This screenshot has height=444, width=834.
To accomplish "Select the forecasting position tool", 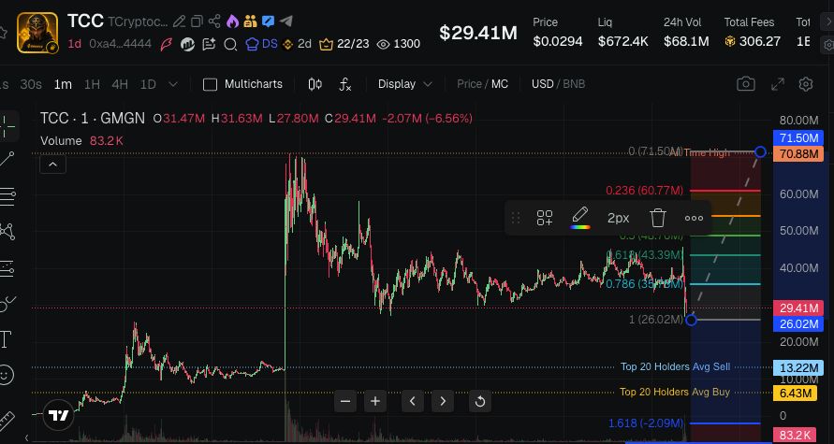I will (x=7, y=267).
